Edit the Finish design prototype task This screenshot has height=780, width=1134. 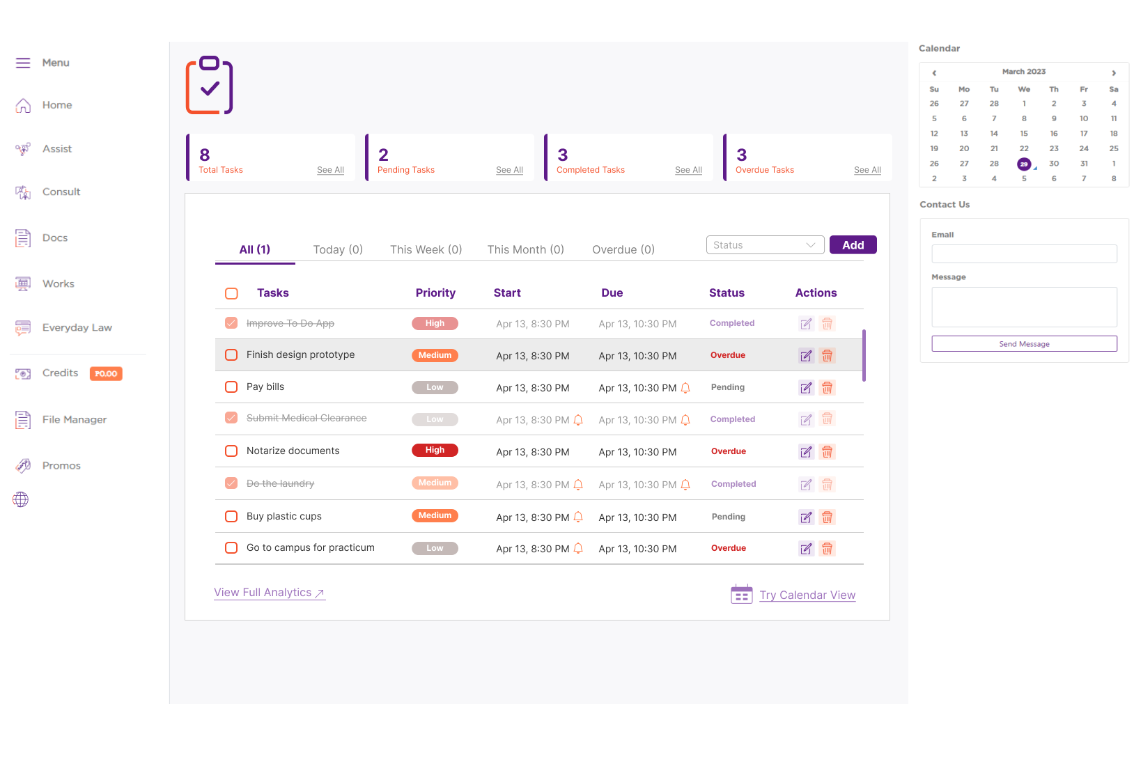(806, 356)
